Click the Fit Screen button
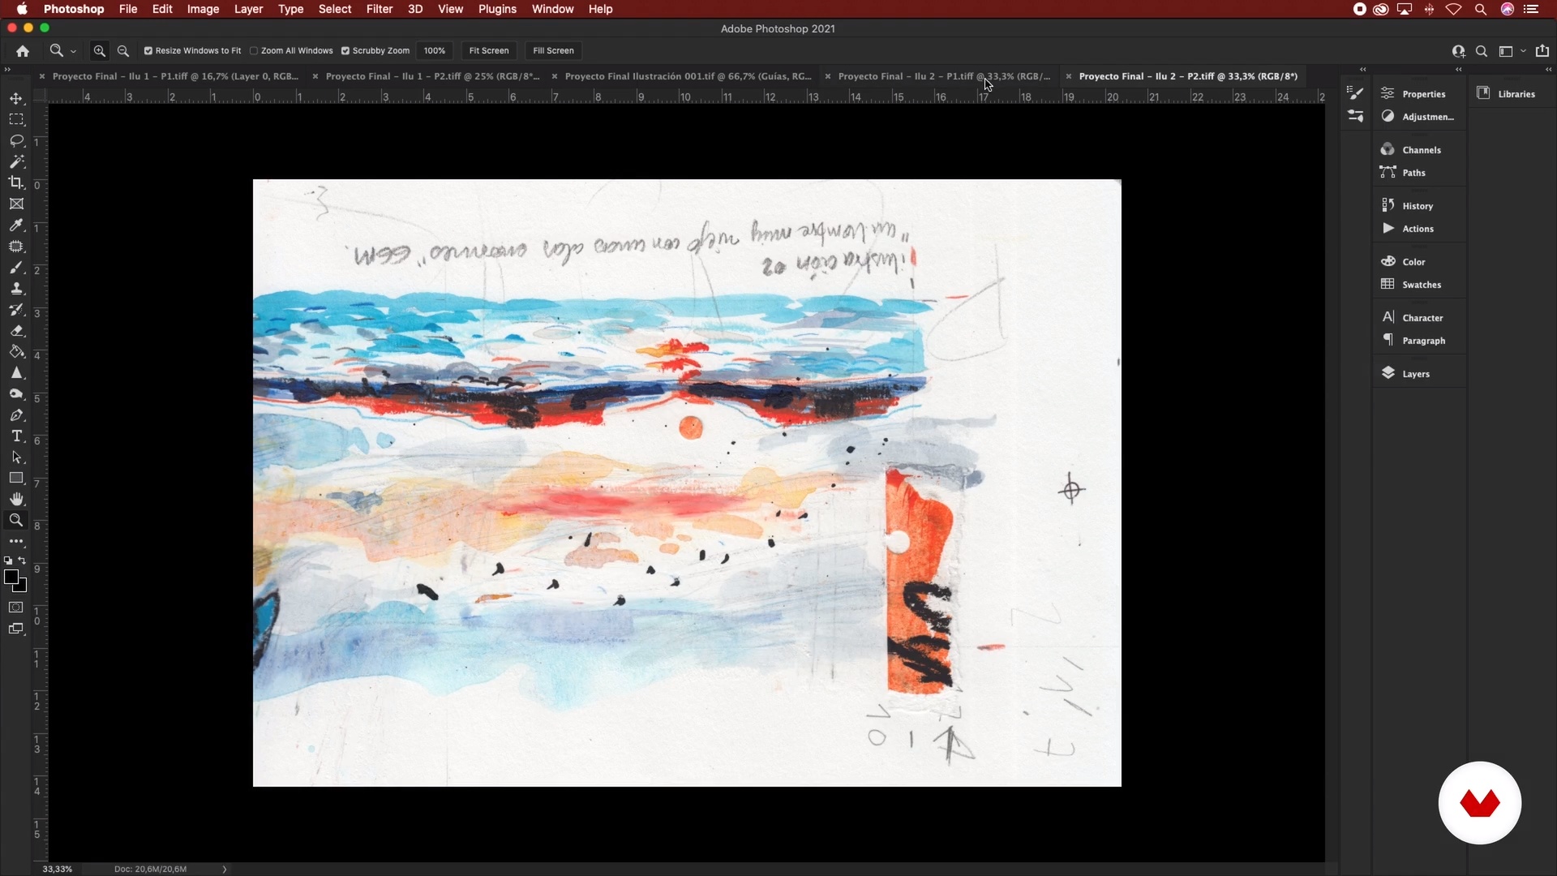The width and height of the screenshot is (1557, 876). coord(489,50)
